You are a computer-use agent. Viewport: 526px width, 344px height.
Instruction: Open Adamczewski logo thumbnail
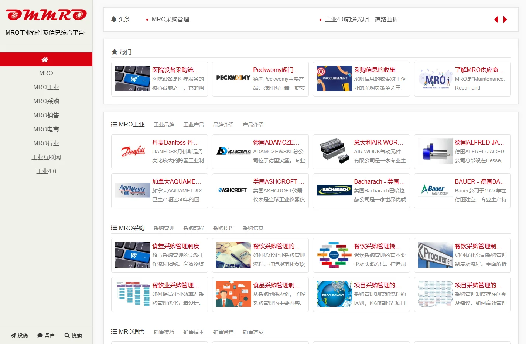[233, 151]
